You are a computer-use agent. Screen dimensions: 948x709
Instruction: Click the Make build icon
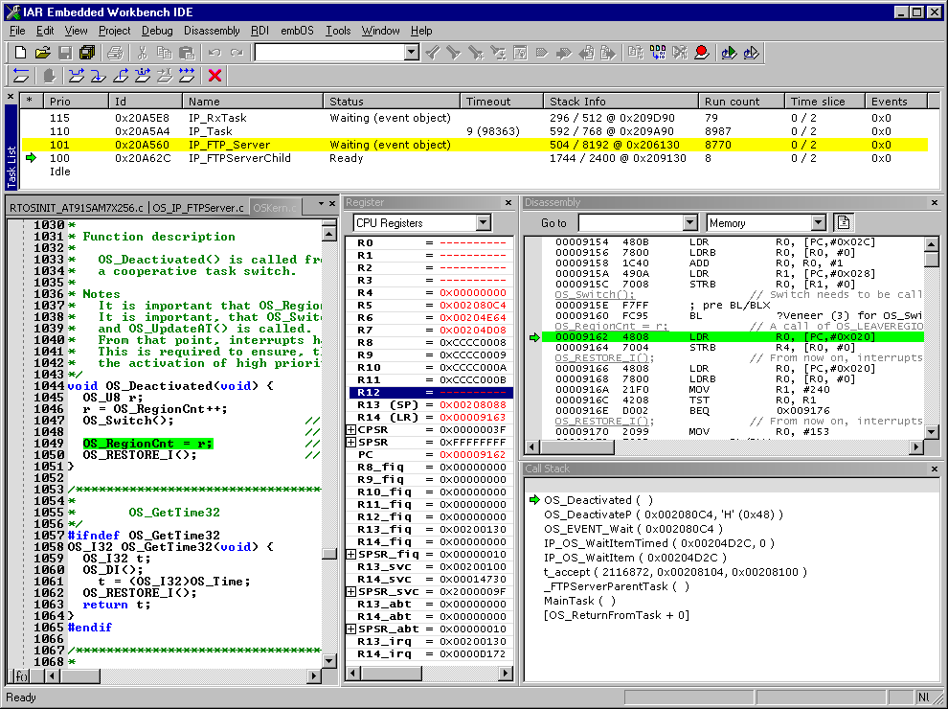[x=657, y=54]
